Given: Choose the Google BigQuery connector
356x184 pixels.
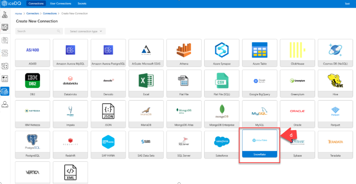Looking at the screenshot, I should 259,83.
